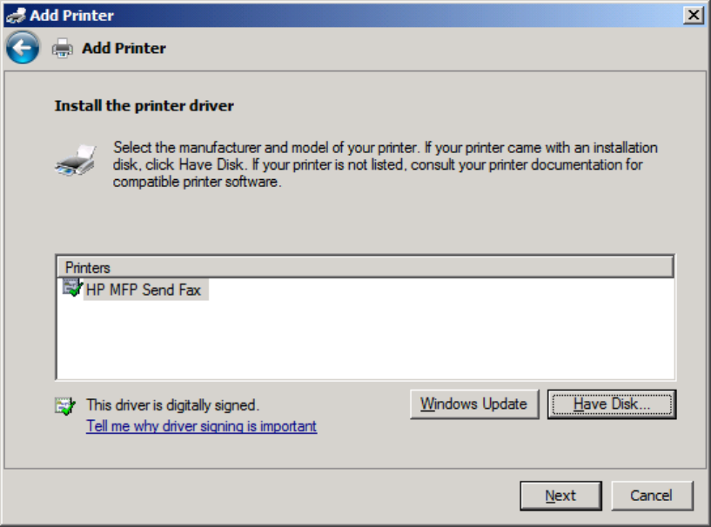
Task: Proceed with the Next button
Action: (x=560, y=496)
